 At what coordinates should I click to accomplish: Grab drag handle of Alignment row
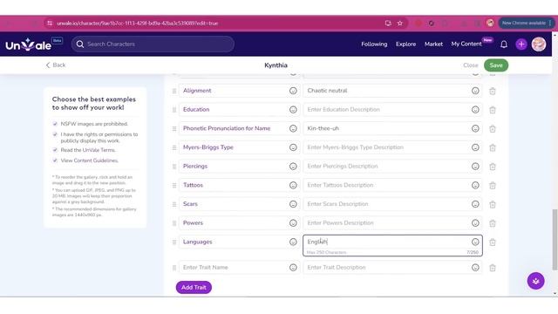click(174, 91)
